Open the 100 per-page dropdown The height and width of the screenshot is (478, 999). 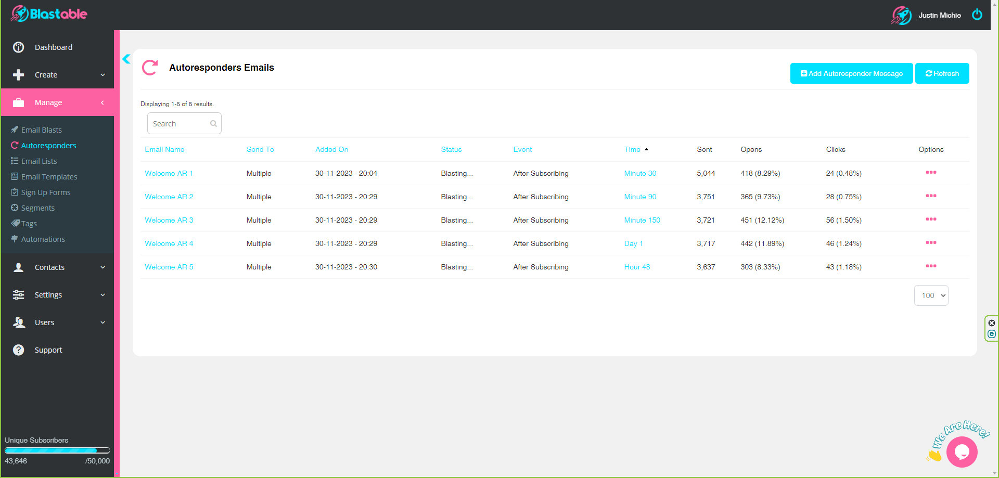pyautogui.click(x=931, y=295)
